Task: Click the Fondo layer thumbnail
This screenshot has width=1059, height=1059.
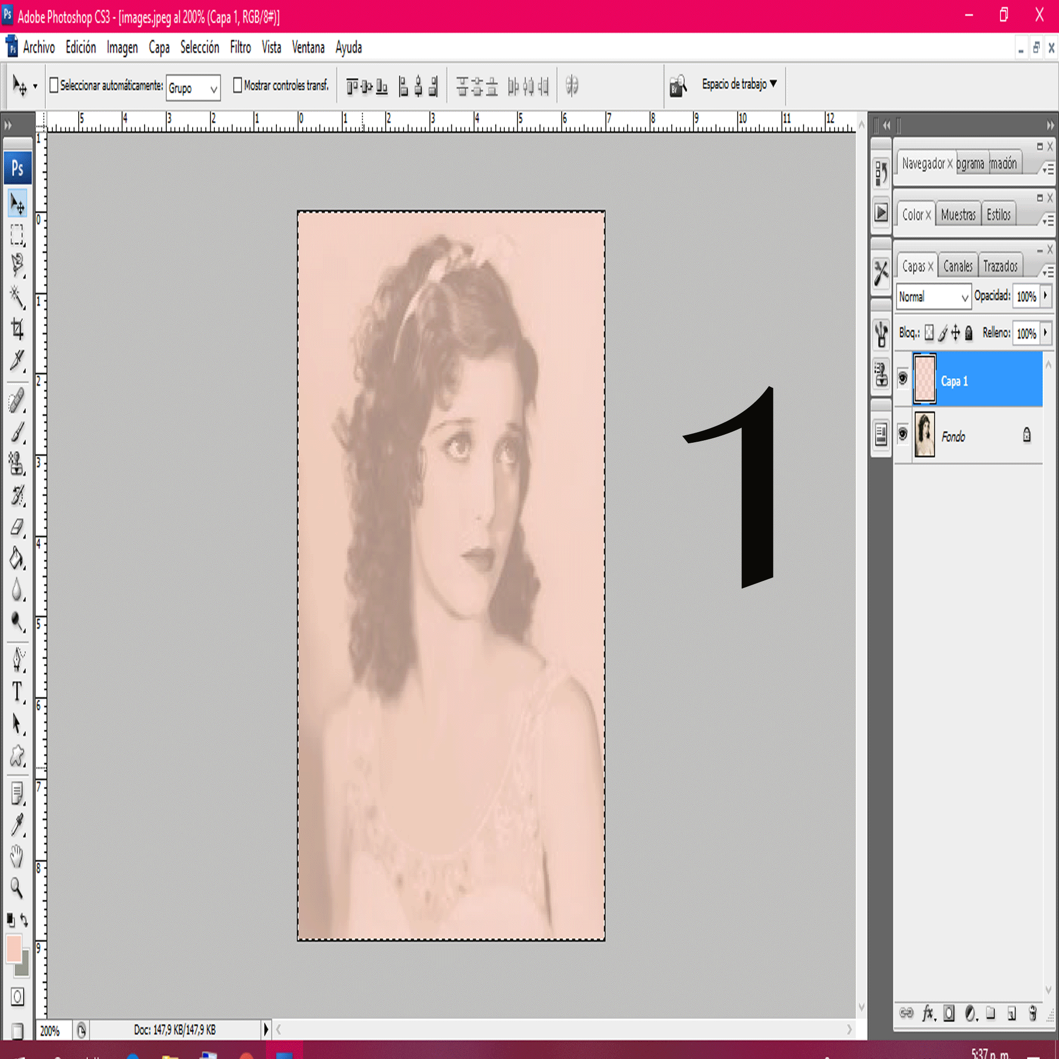Action: pyautogui.click(x=922, y=435)
